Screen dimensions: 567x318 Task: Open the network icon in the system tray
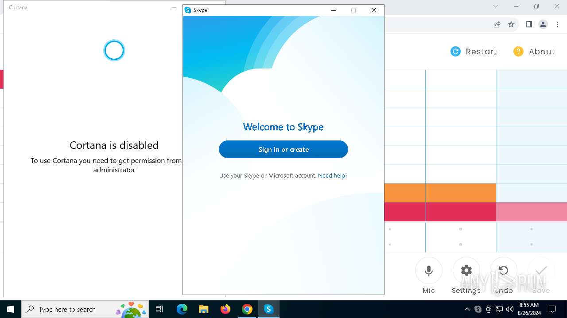pos(499,309)
